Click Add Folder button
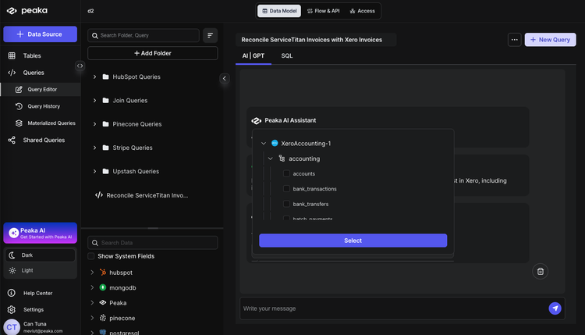Screen dimensions: 585x335 click(x=153, y=53)
